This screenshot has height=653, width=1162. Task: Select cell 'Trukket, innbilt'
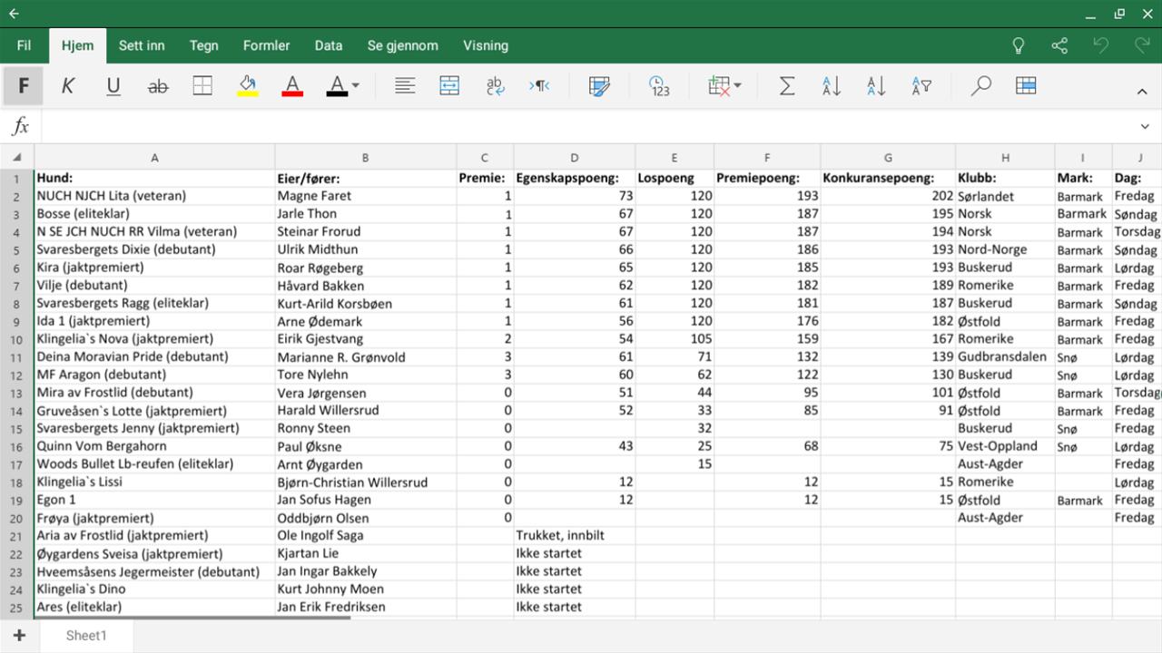[575, 536]
